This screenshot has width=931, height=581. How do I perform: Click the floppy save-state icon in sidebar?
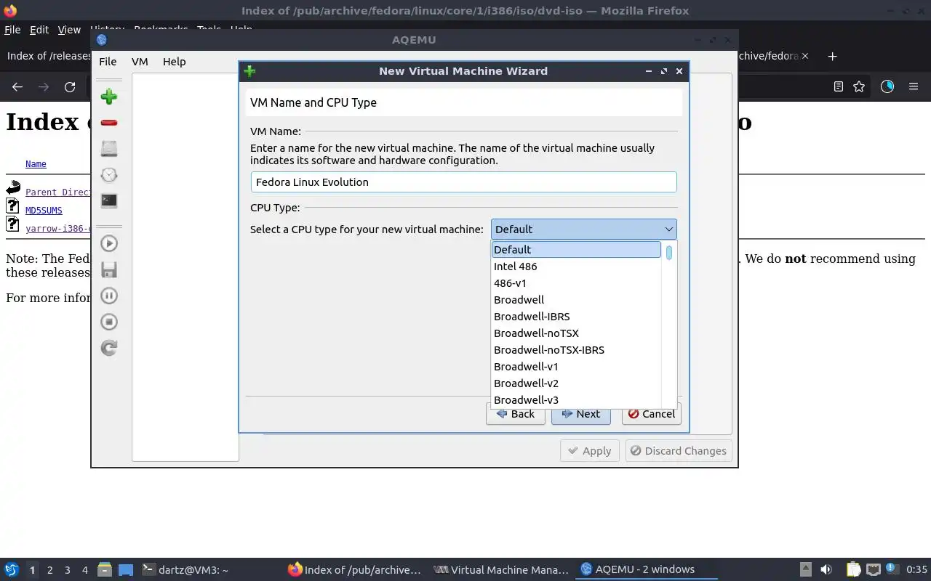[109, 269]
